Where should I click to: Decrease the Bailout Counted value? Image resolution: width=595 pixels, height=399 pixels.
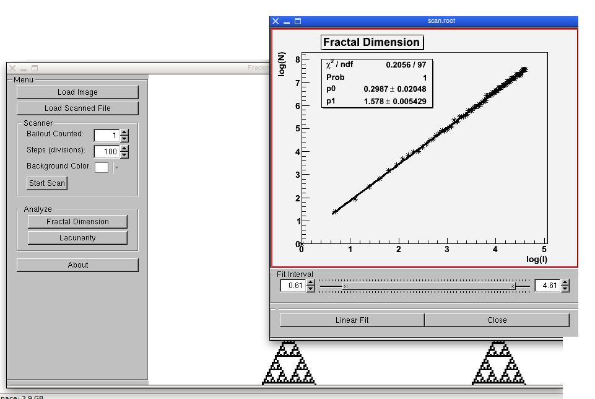click(x=124, y=138)
